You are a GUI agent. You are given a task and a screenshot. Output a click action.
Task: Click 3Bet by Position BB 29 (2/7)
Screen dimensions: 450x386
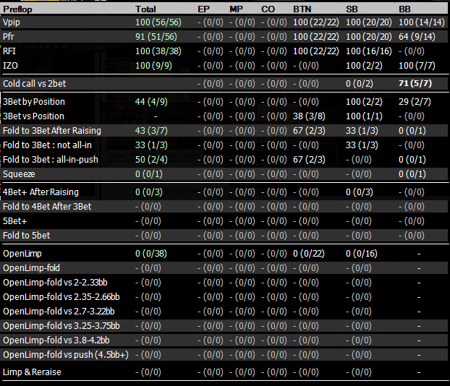tap(415, 102)
